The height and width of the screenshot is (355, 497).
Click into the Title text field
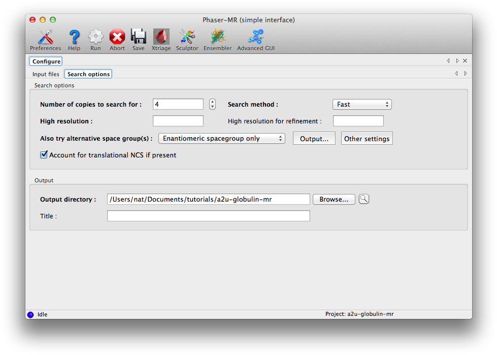209,216
